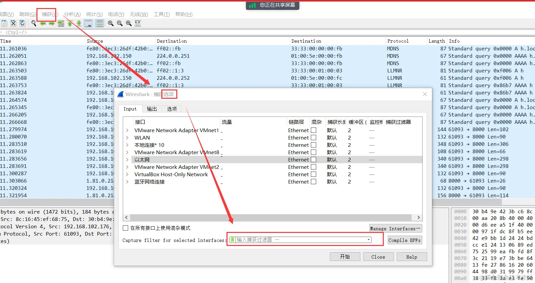
Task: Open the 工具(T) menu
Action: coord(162,14)
